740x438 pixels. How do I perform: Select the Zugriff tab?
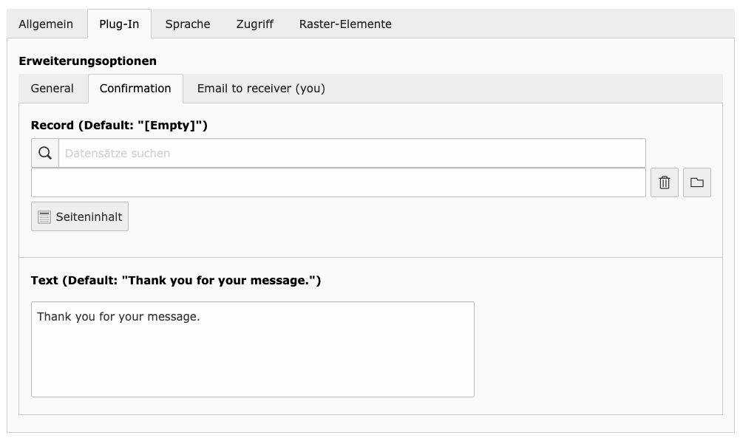point(254,24)
